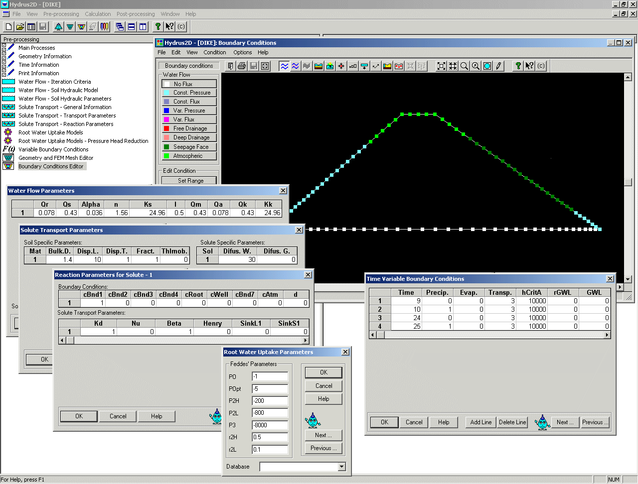Click the previous zoom magnifier icon
Image resolution: width=638 pixels, height=484 pixels.
476,66
